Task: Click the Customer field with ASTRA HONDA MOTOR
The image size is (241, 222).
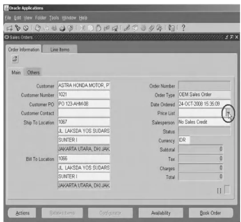Action: (84, 85)
